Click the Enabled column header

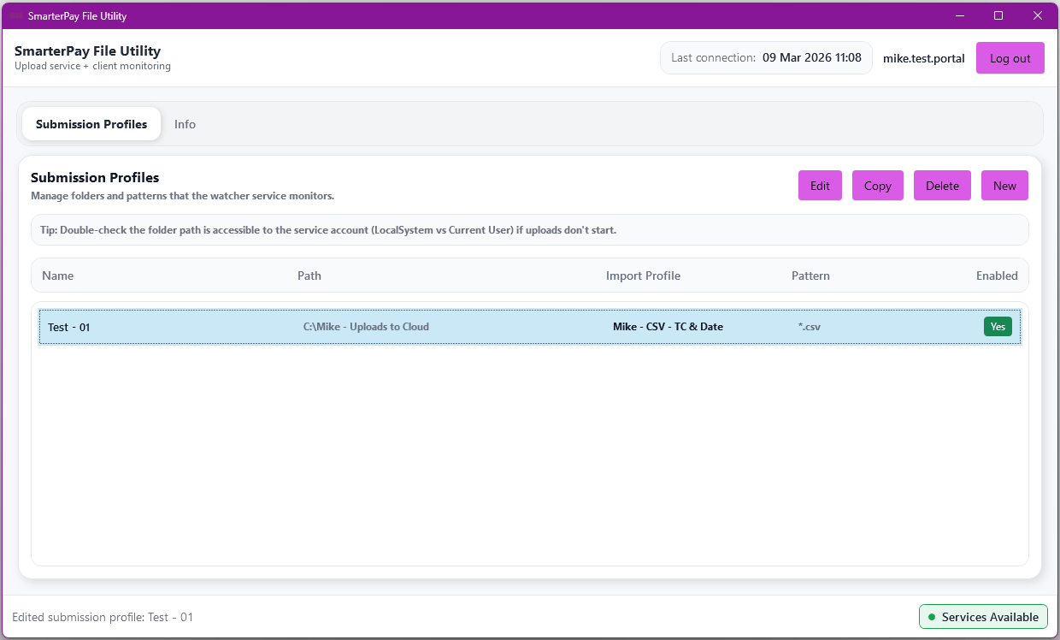tap(997, 276)
